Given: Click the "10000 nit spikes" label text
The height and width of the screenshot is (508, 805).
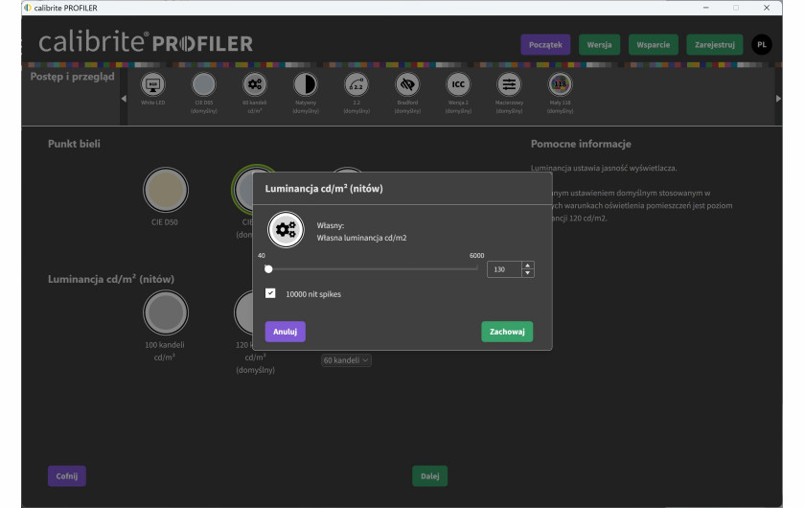Looking at the screenshot, I should point(313,294).
